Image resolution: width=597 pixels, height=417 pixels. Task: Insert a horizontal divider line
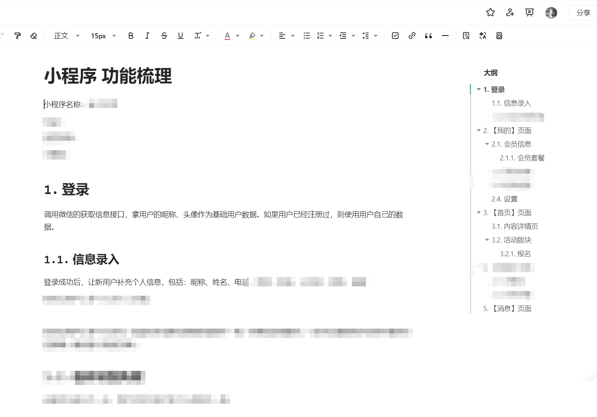tap(445, 36)
